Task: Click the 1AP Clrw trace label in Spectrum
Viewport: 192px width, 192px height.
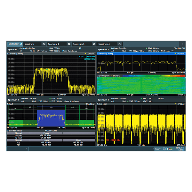Action: 89,54
